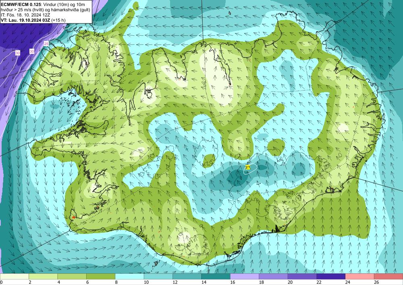The width and height of the screenshot is (403, 285).
Task: Select the pale yellow 0–2 legend swatch
Action: [x=15, y=277]
